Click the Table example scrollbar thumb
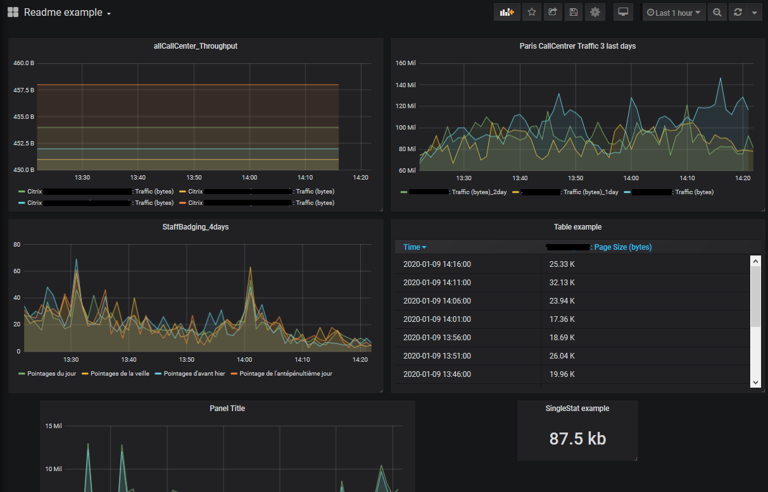The height and width of the screenshot is (492, 768). (x=755, y=297)
